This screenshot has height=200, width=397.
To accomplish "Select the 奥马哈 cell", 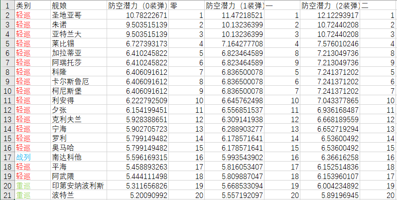I will 79,148.
